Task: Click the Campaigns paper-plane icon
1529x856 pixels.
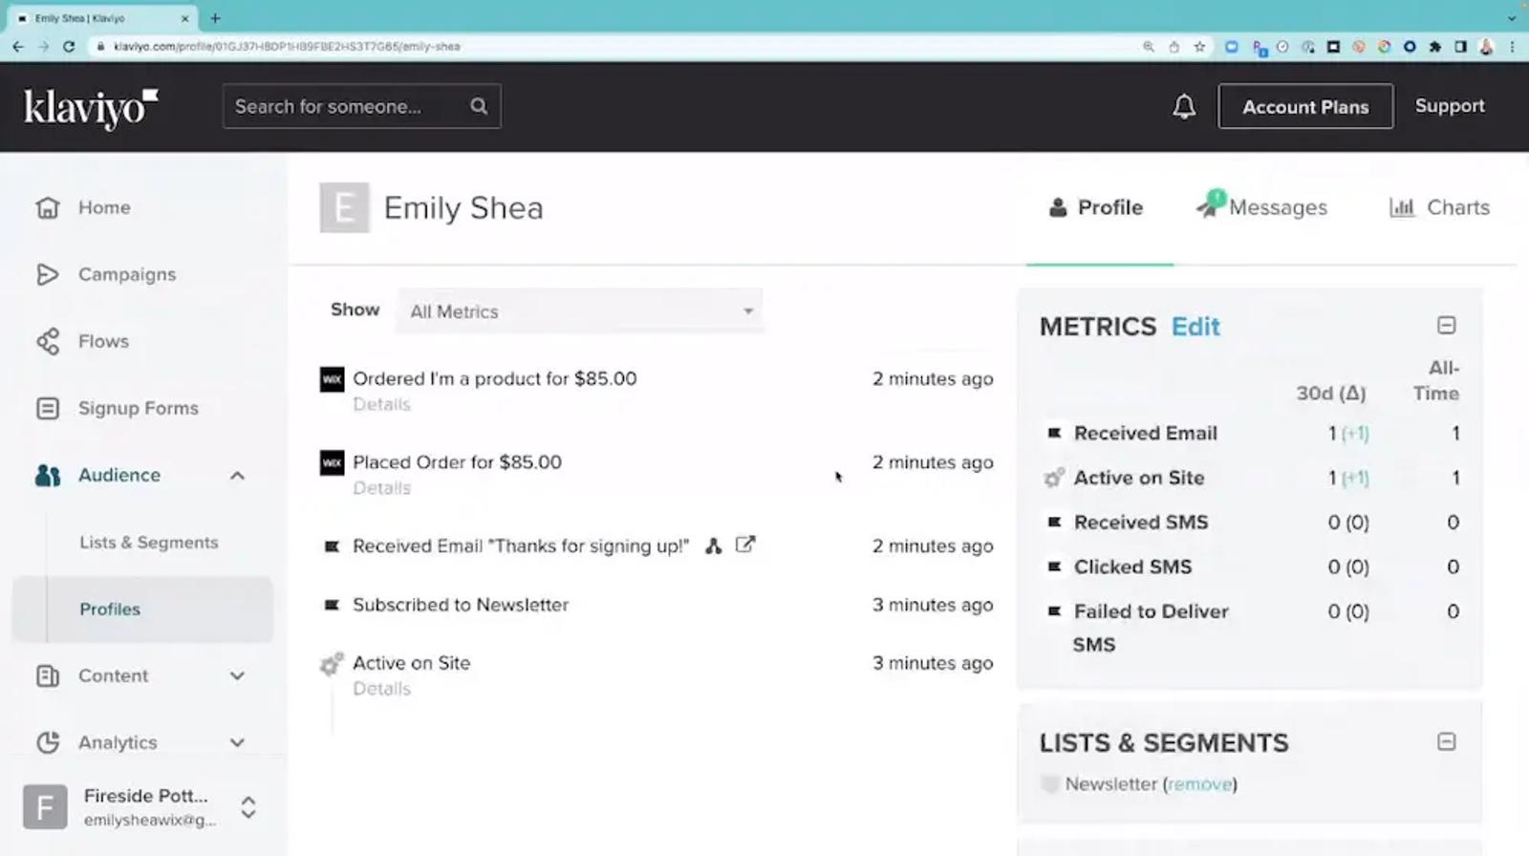Action: click(47, 274)
